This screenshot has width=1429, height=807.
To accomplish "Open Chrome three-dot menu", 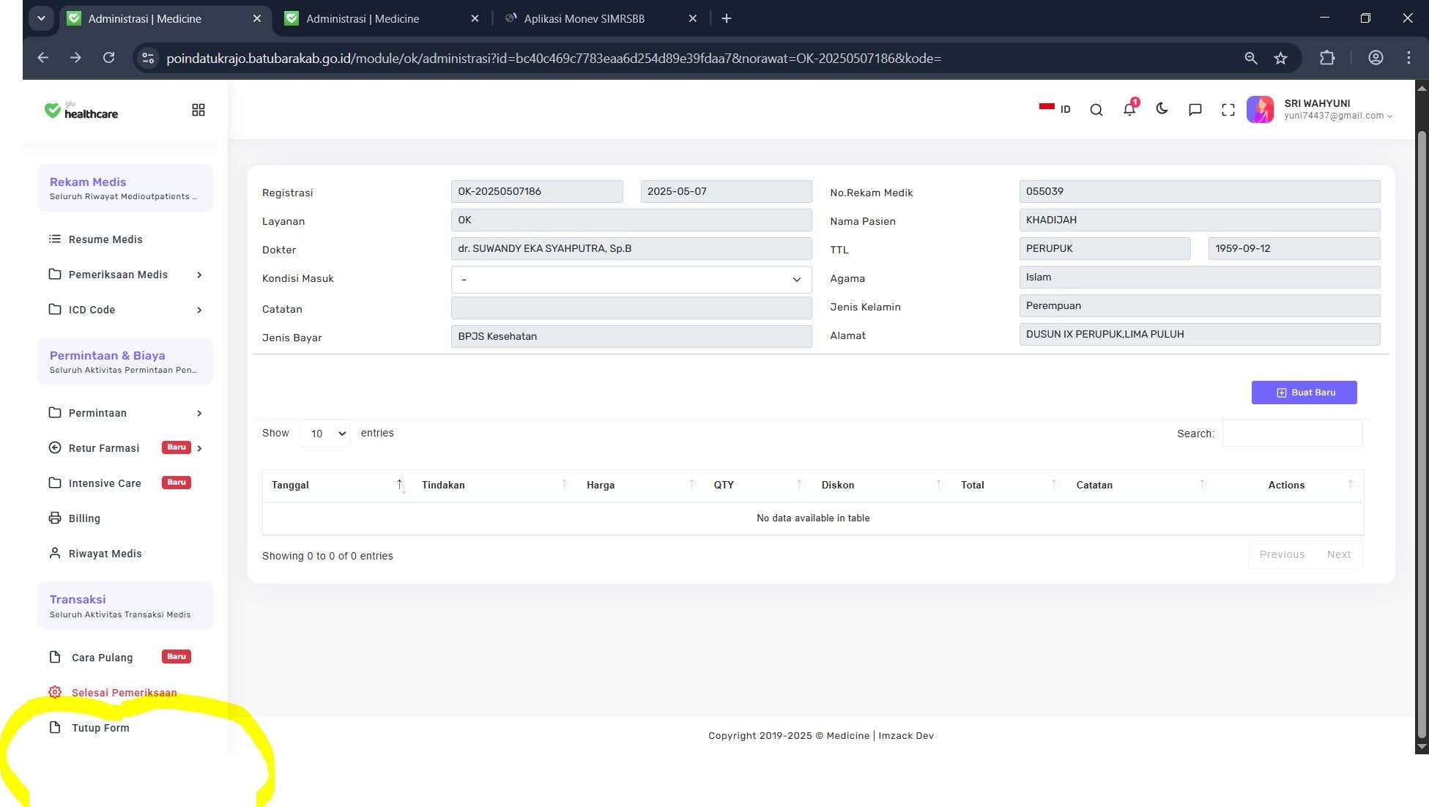I will (1408, 58).
